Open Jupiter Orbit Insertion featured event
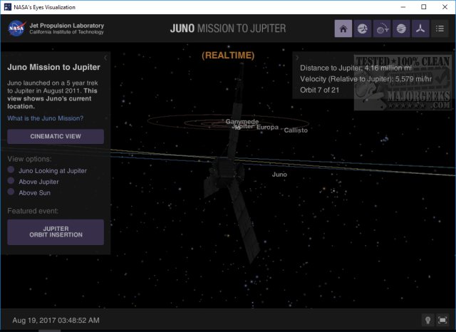This screenshot has height=332, width=456. [x=56, y=232]
